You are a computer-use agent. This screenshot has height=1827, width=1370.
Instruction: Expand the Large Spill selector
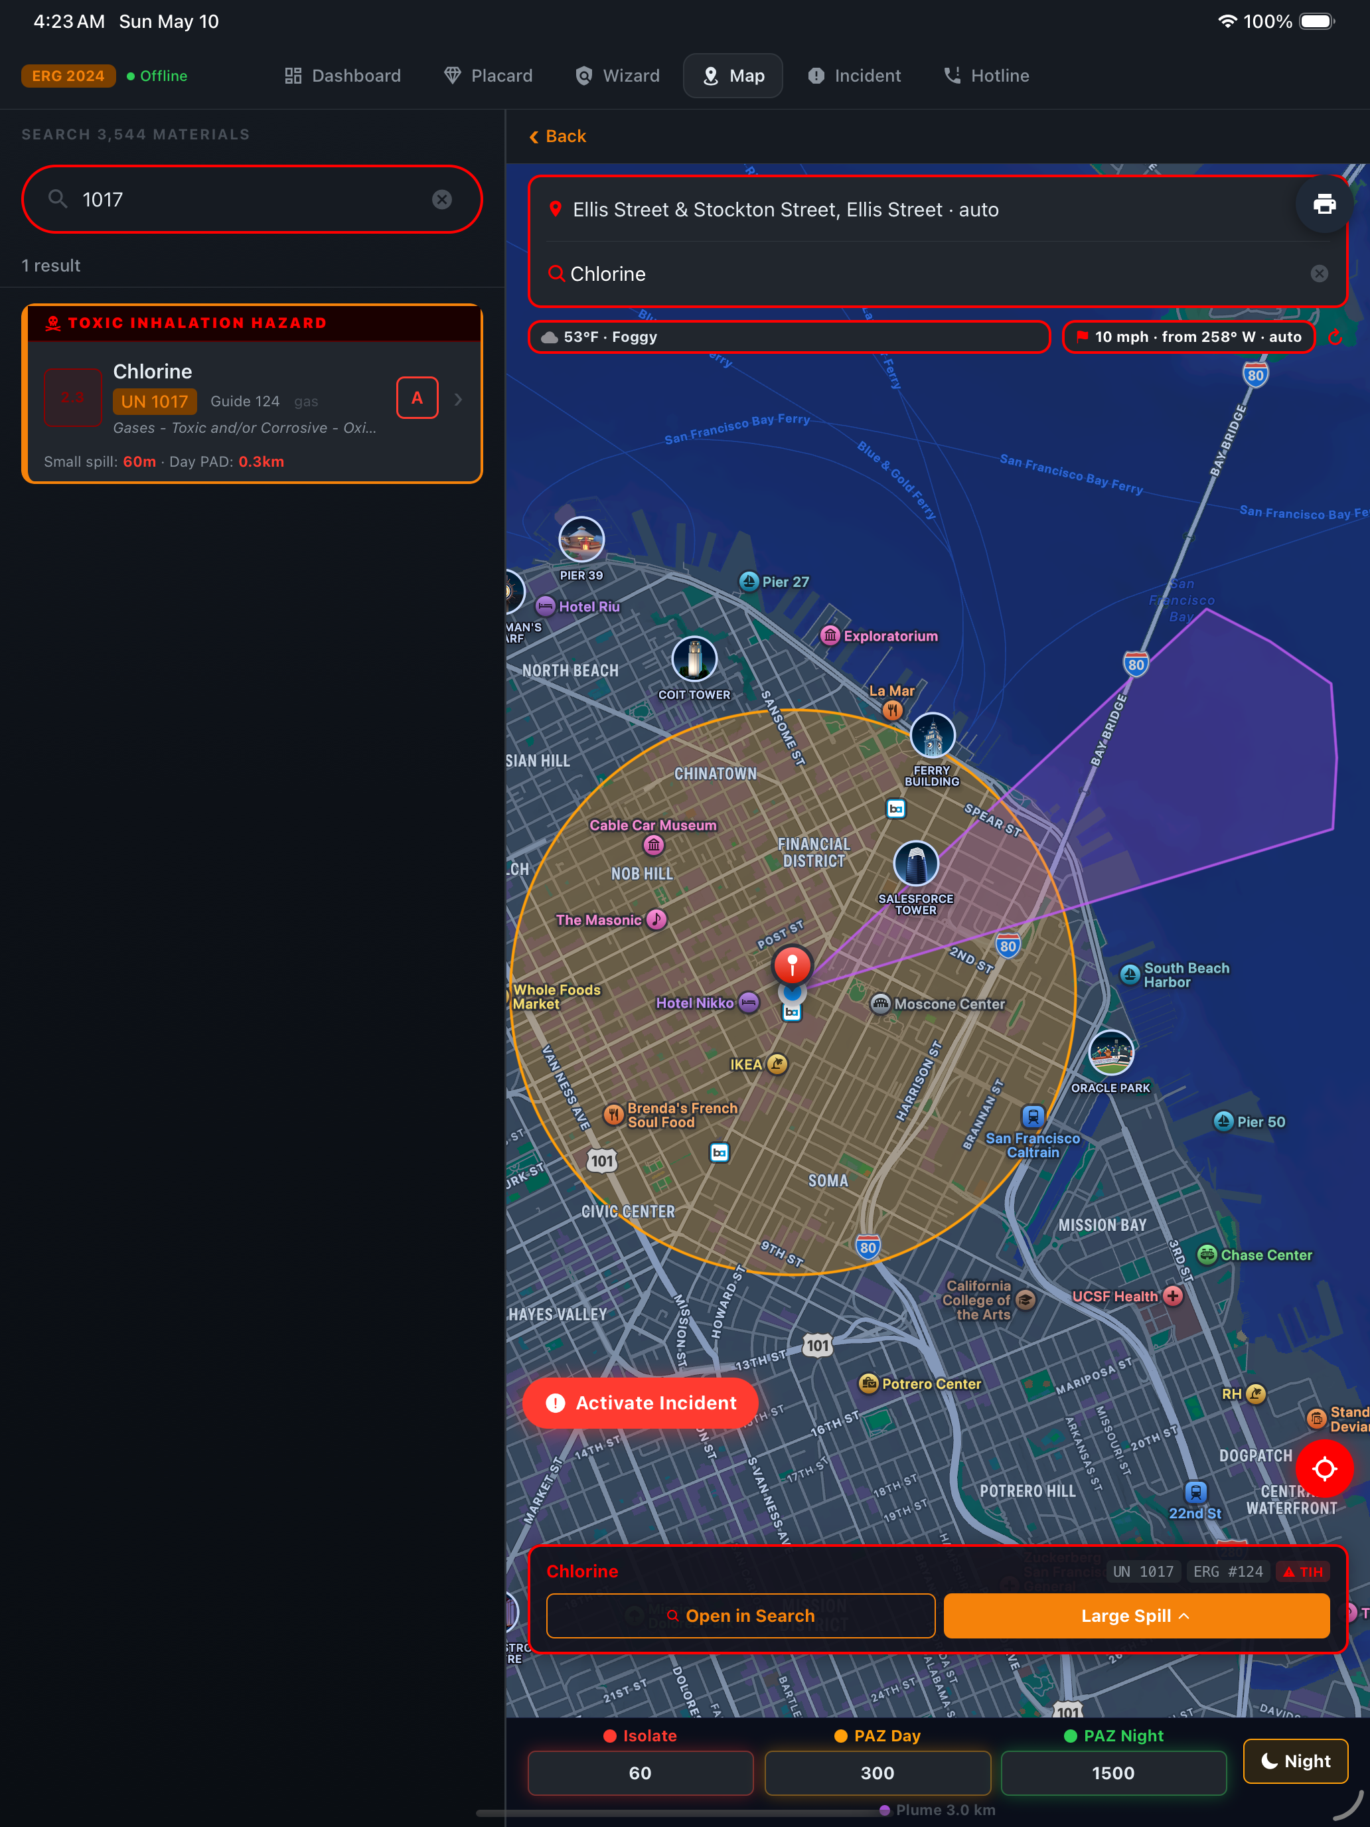(1136, 1616)
